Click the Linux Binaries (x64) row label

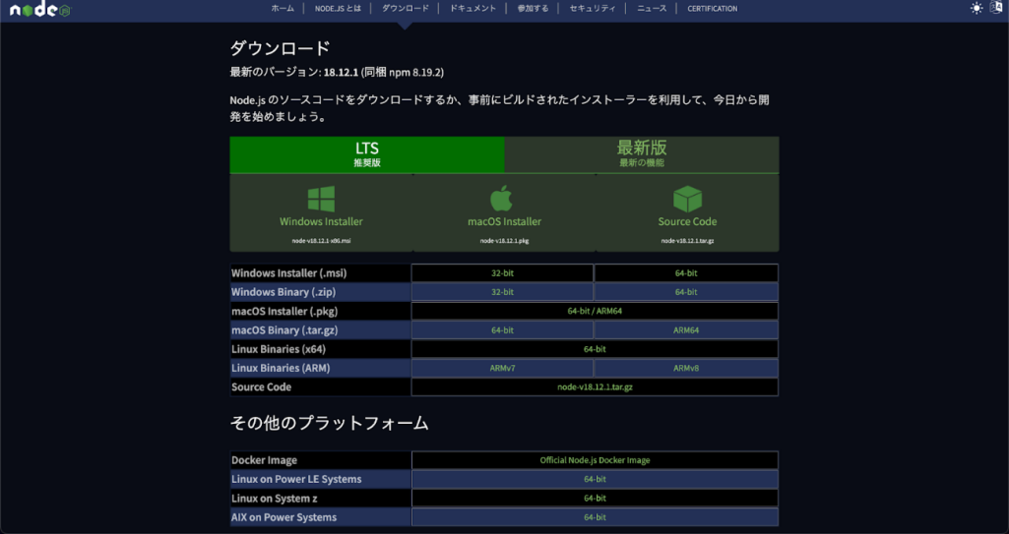pyautogui.click(x=279, y=349)
